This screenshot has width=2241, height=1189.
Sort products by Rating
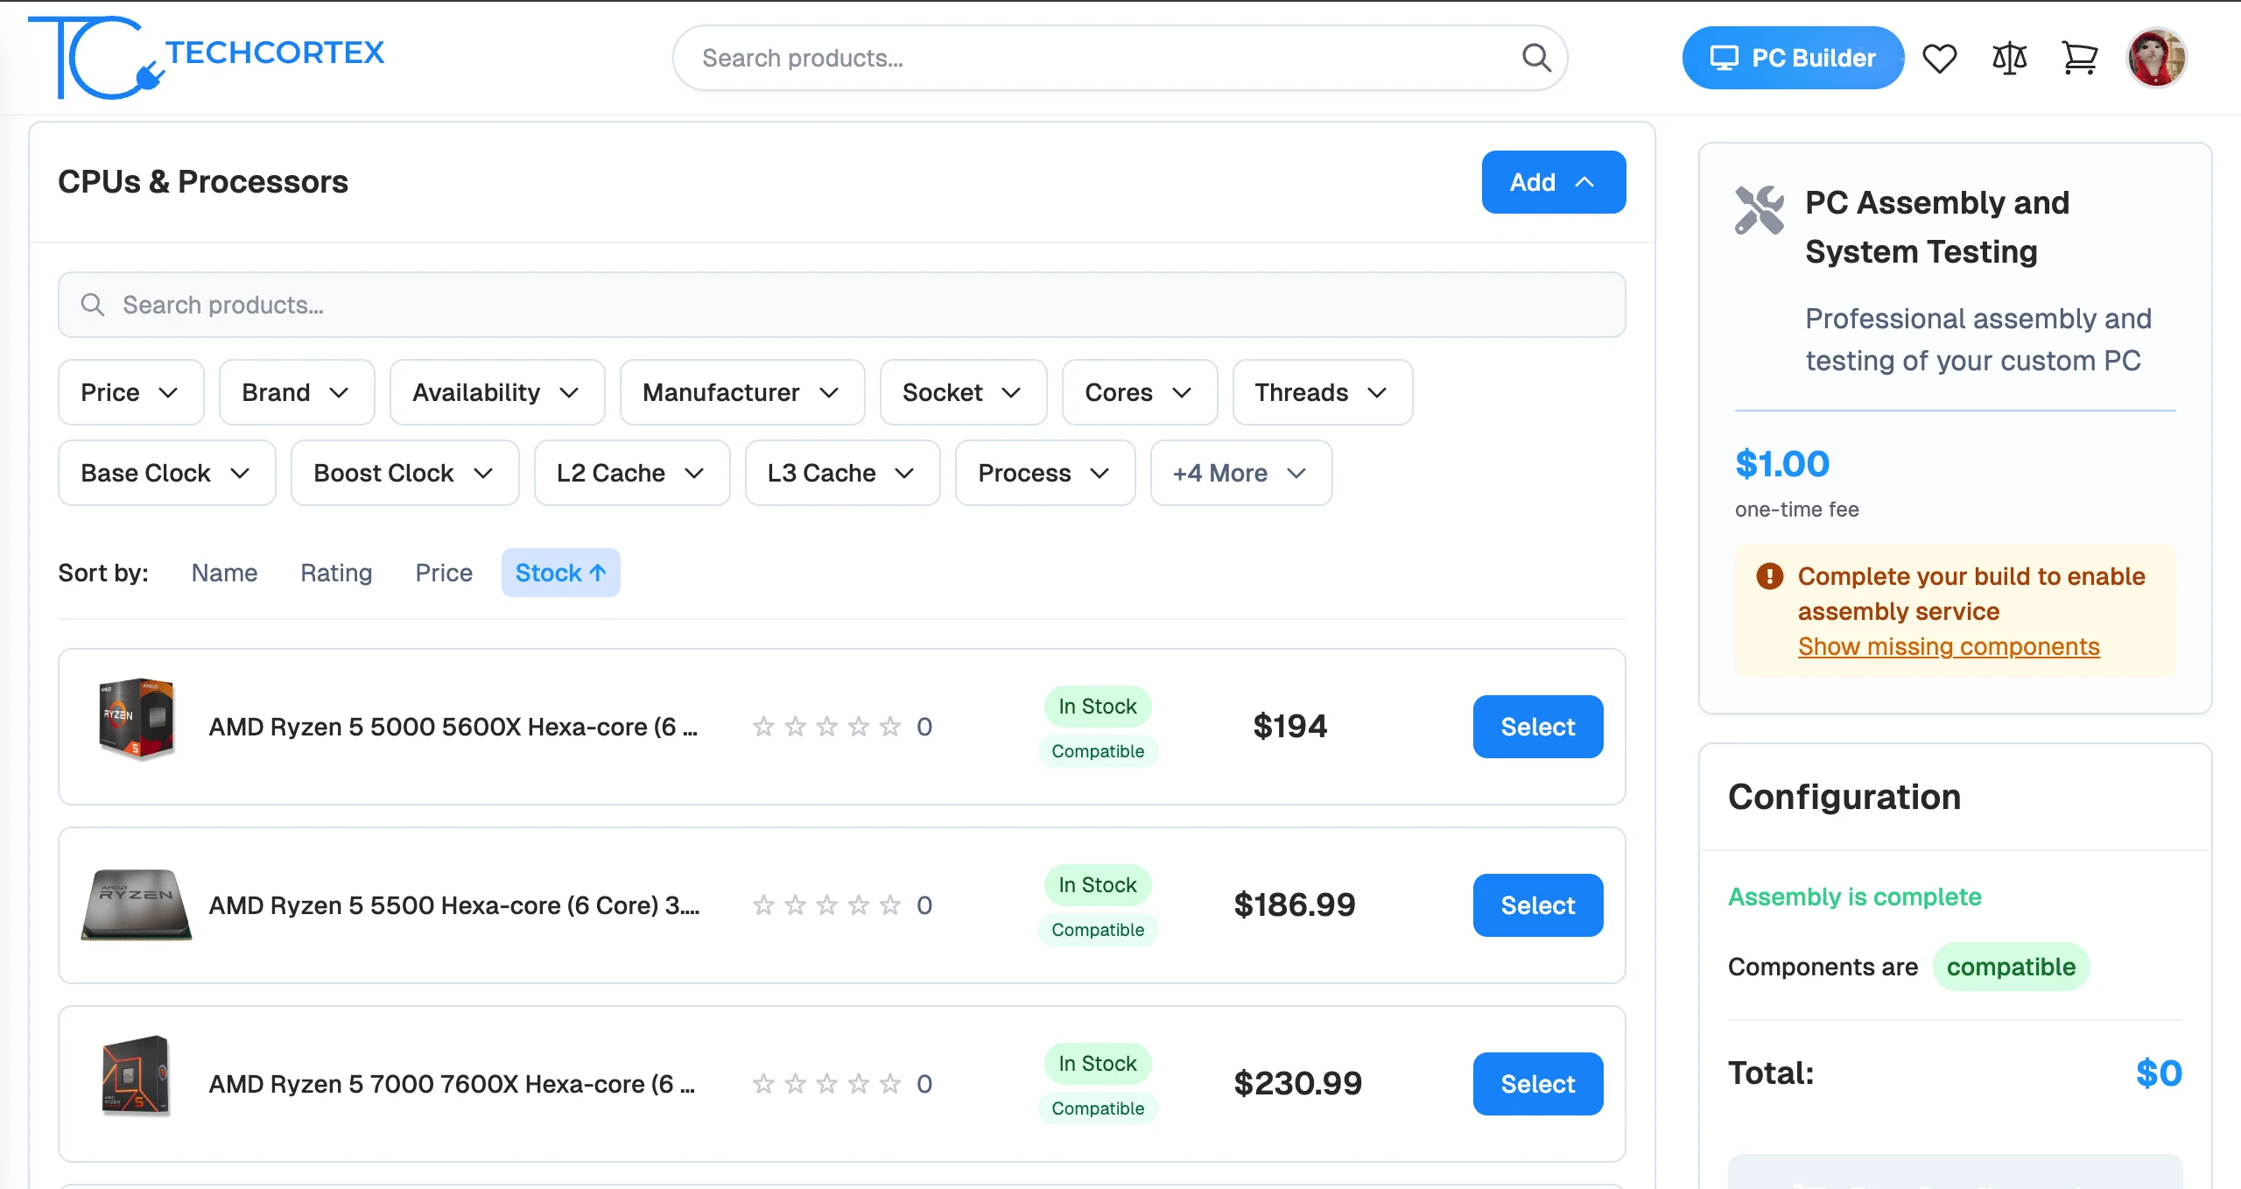[336, 573]
